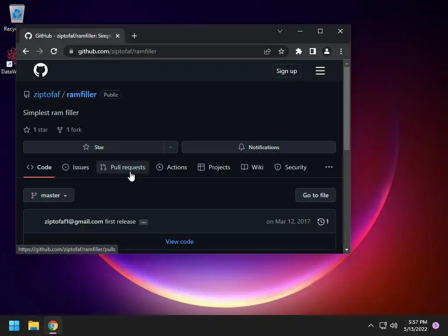Open the Windows Start menu

click(x=14, y=325)
